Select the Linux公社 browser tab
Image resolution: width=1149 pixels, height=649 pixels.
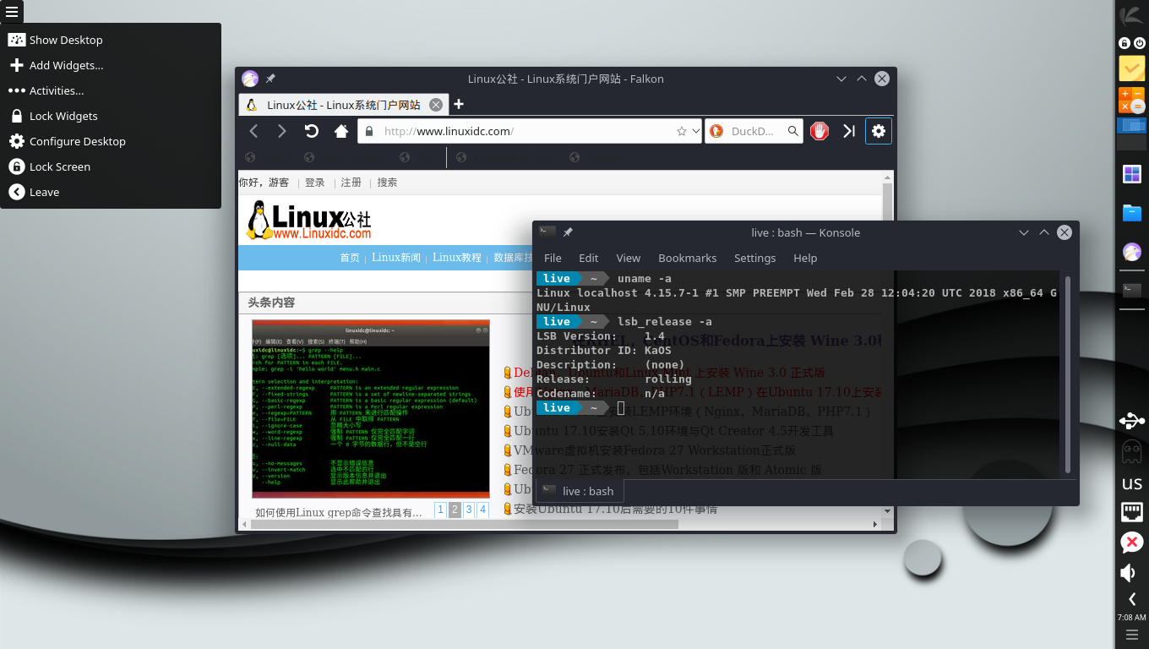point(343,105)
